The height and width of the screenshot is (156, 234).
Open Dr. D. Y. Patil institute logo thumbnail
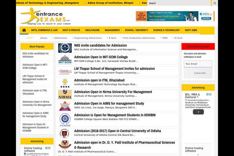pos(65,145)
